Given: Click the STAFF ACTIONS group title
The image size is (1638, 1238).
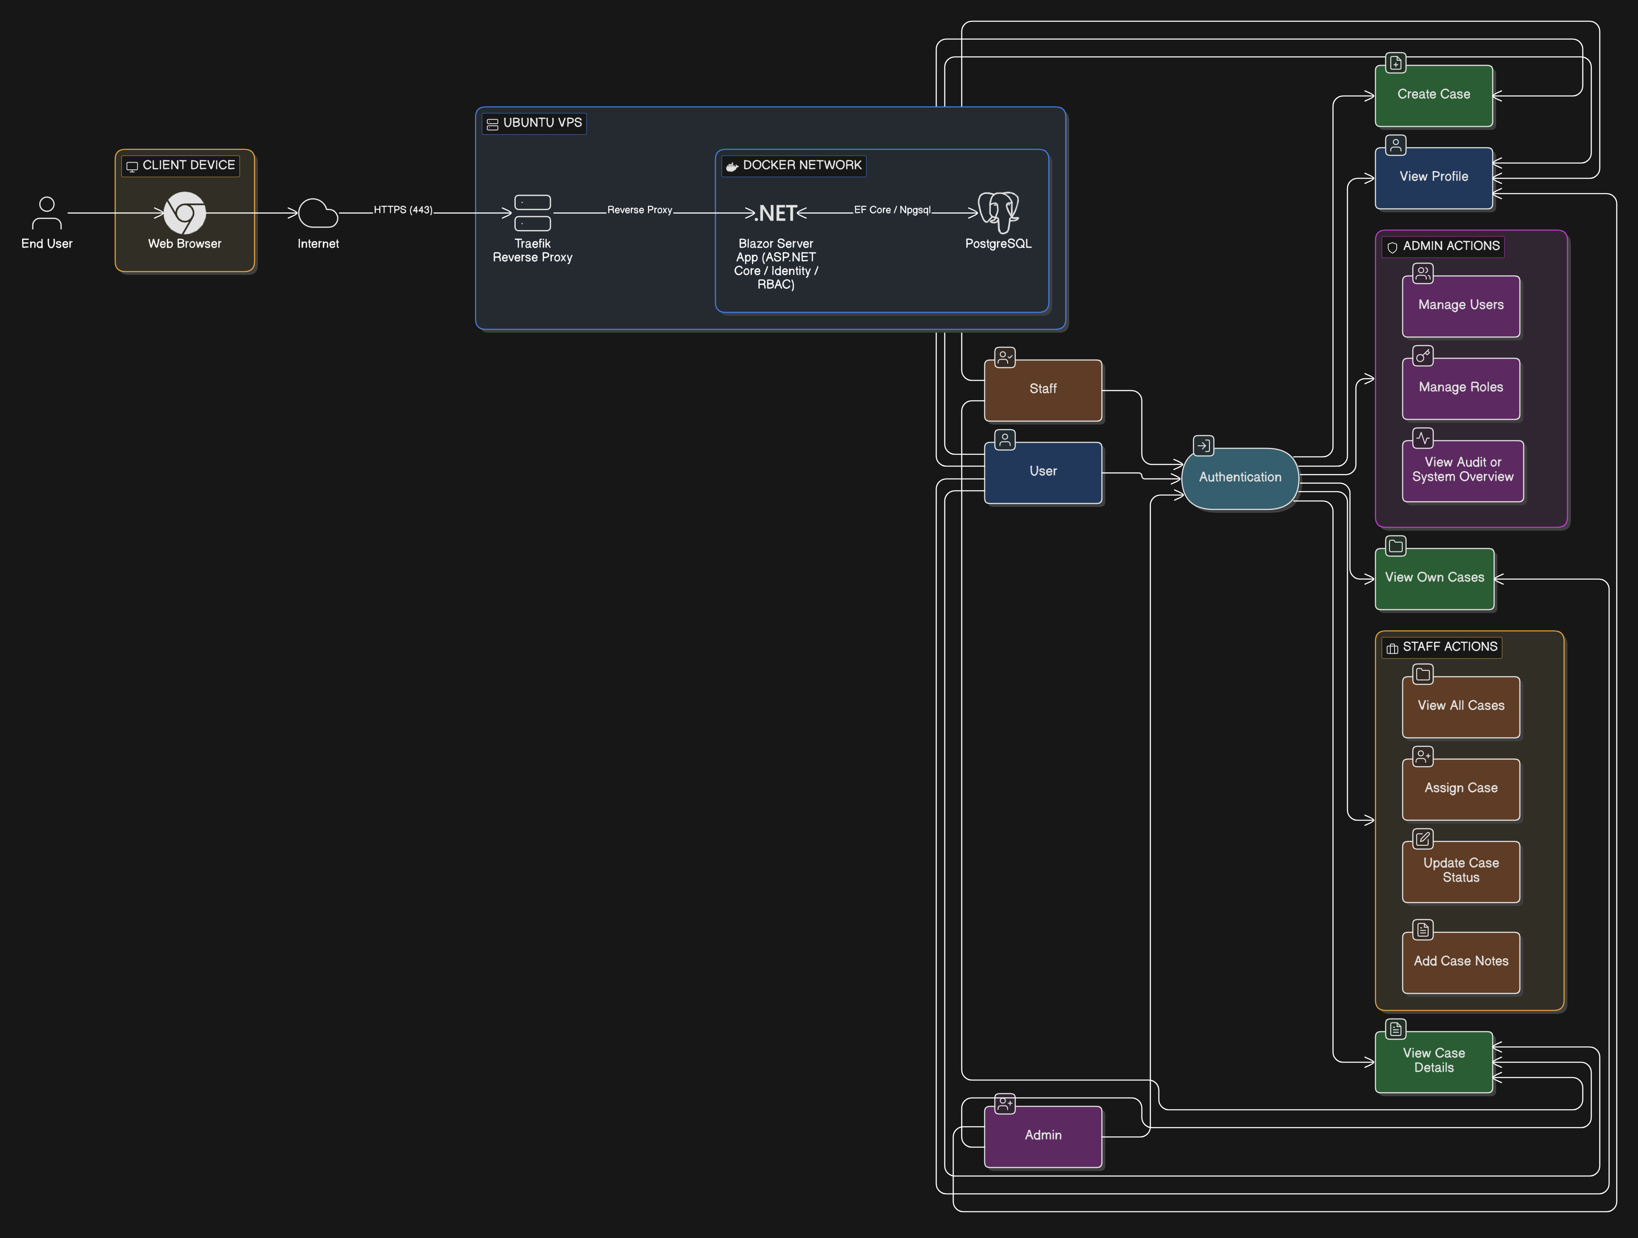Looking at the screenshot, I should pos(1450,647).
